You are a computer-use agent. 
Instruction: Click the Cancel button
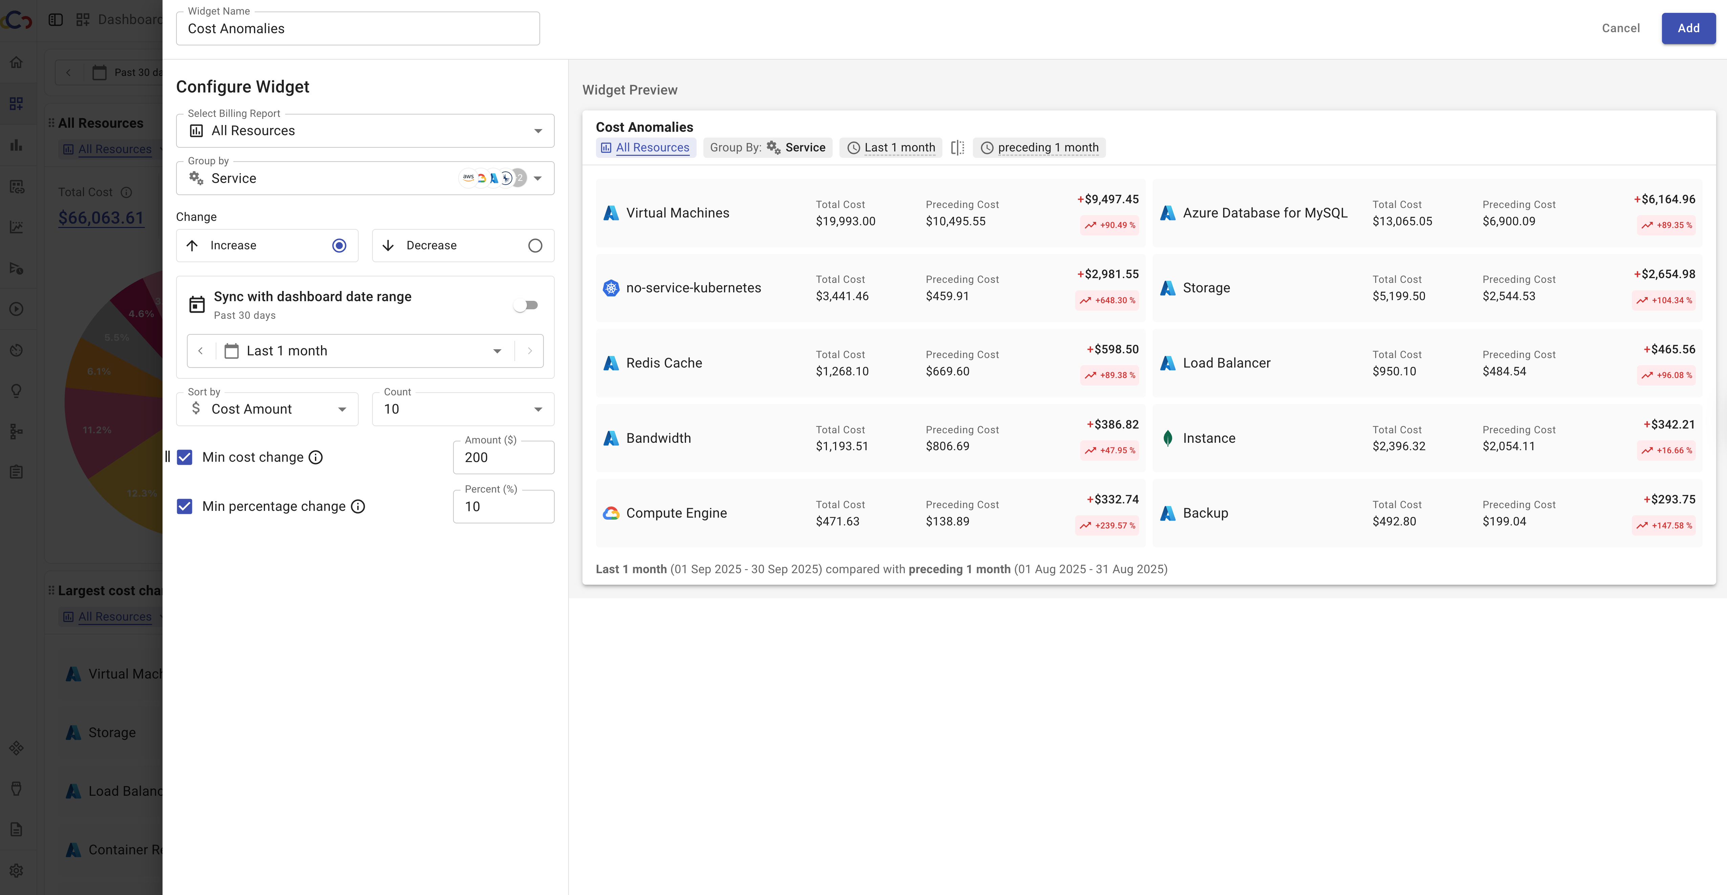click(1620, 28)
